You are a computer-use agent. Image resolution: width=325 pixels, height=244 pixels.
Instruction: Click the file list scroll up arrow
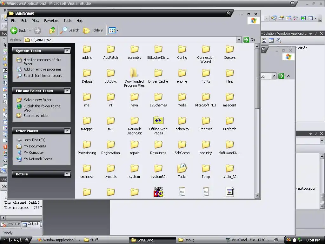[x=257, y=46]
